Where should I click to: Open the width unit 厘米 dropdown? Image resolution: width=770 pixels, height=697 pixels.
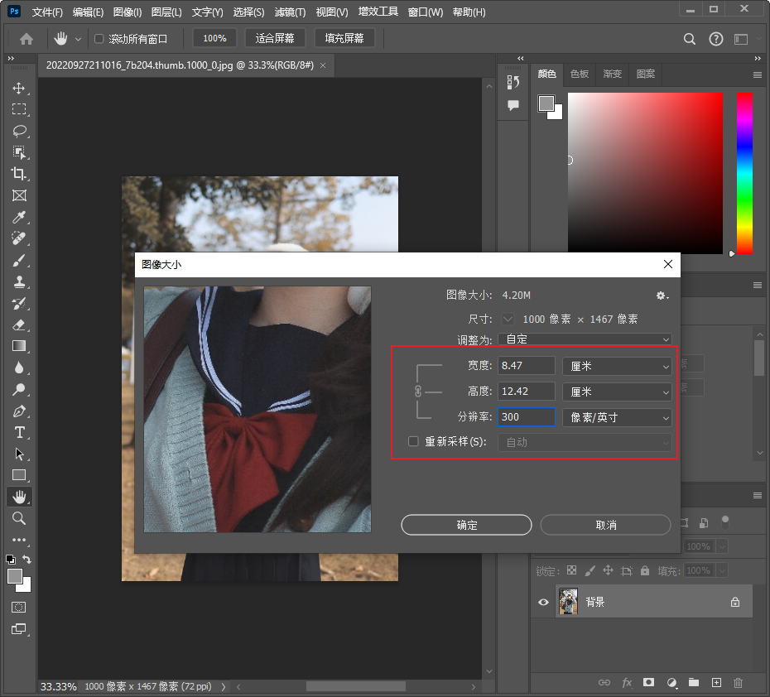point(617,366)
